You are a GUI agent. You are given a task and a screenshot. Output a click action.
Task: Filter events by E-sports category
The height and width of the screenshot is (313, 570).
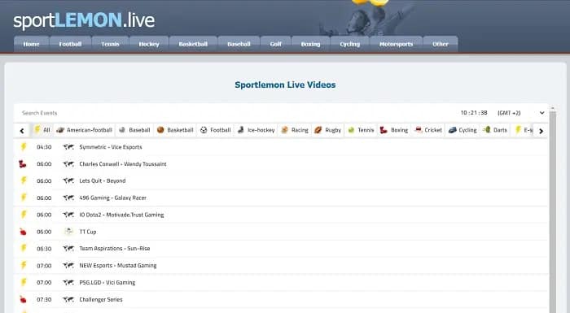[x=523, y=130]
